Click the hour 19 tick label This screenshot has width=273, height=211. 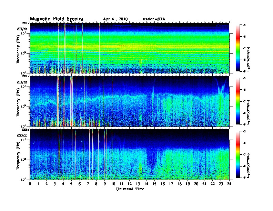pyautogui.click(x=188, y=184)
